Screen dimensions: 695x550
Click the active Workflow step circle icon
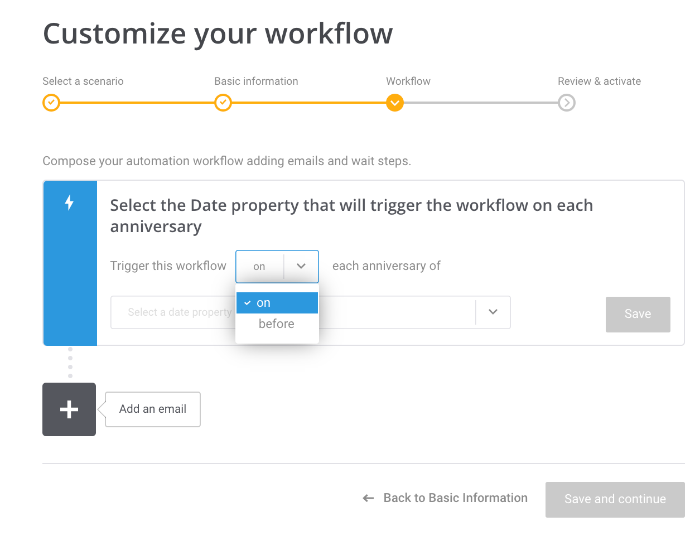(395, 103)
